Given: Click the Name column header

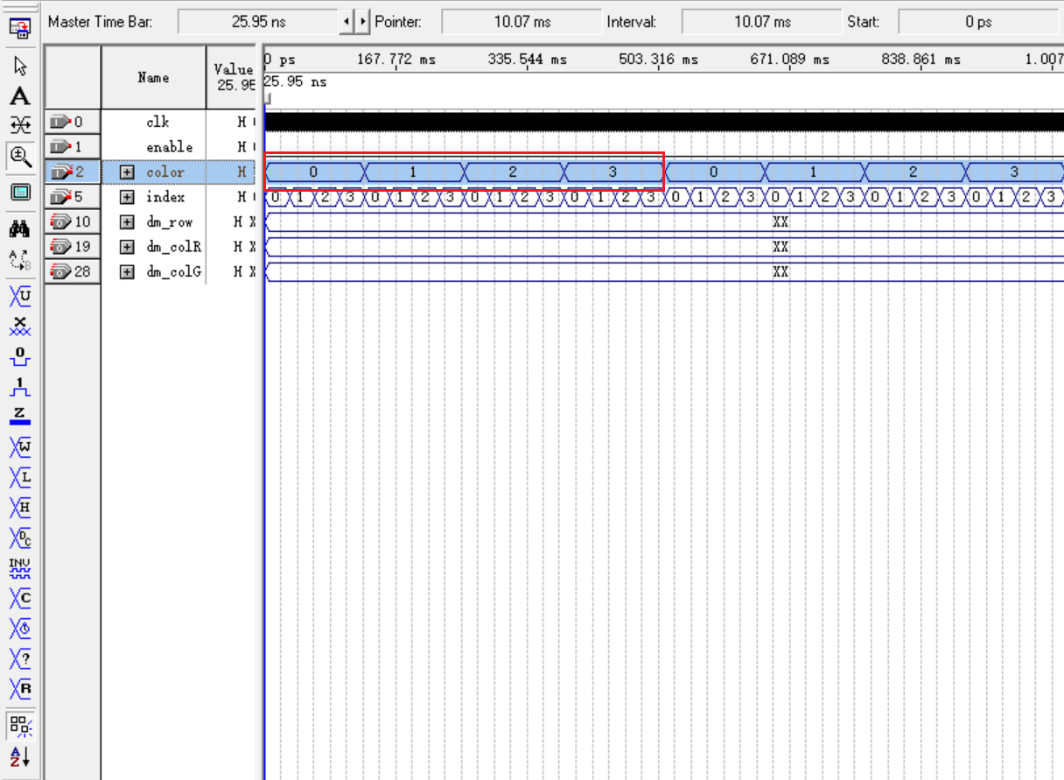Looking at the screenshot, I should tap(153, 77).
